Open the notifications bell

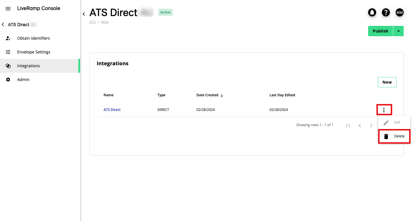point(372,12)
